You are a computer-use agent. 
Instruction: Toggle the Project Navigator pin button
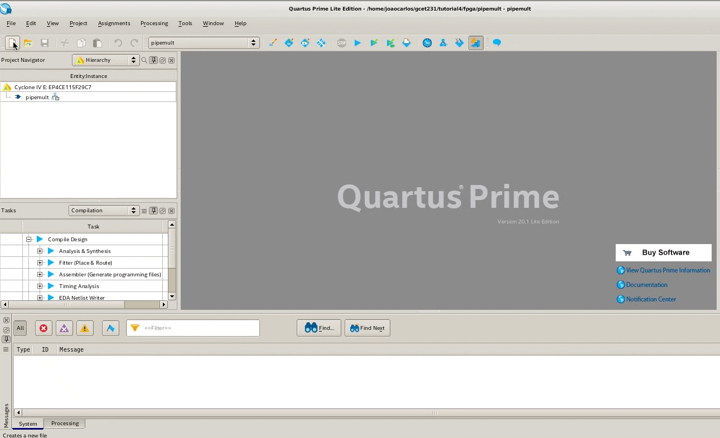click(153, 60)
